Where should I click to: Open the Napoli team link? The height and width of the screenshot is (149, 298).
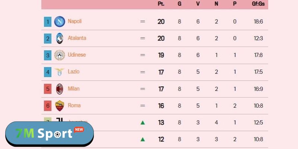pyautogui.click(x=74, y=22)
